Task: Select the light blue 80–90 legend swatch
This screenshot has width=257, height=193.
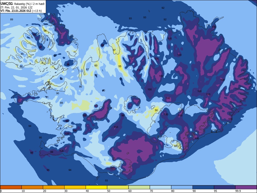Action: tap(182, 187)
